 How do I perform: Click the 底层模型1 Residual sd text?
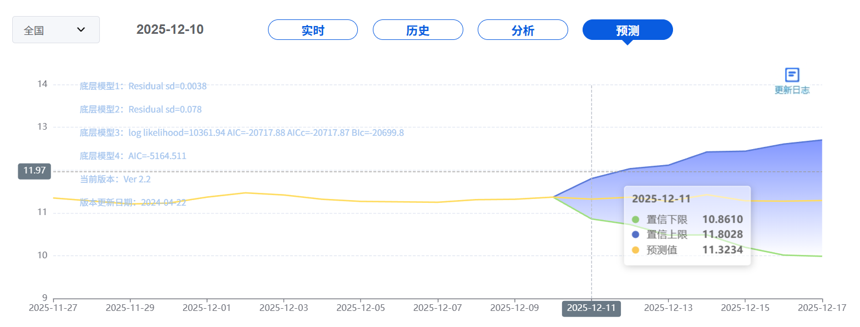(143, 86)
